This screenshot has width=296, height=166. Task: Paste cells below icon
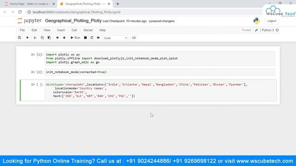tap(49, 38)
